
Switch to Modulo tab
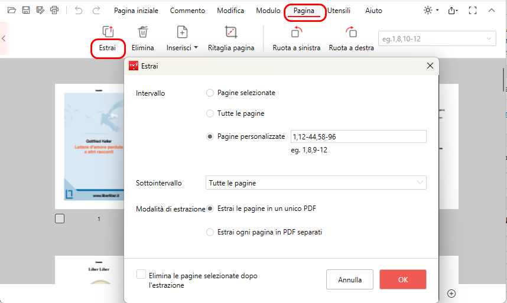click(x=268, y=11)
